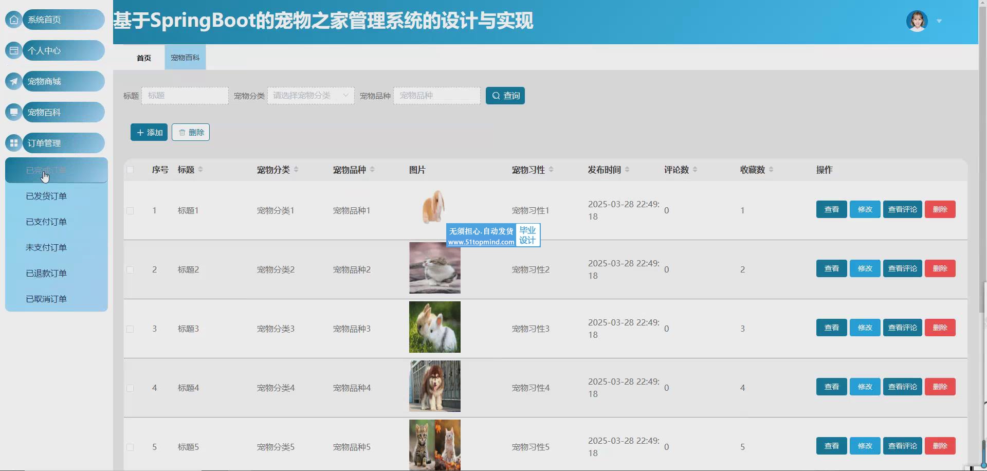Expand the user menu arrow beside avatar
987x471 pixels.
[x=939, y=21]
